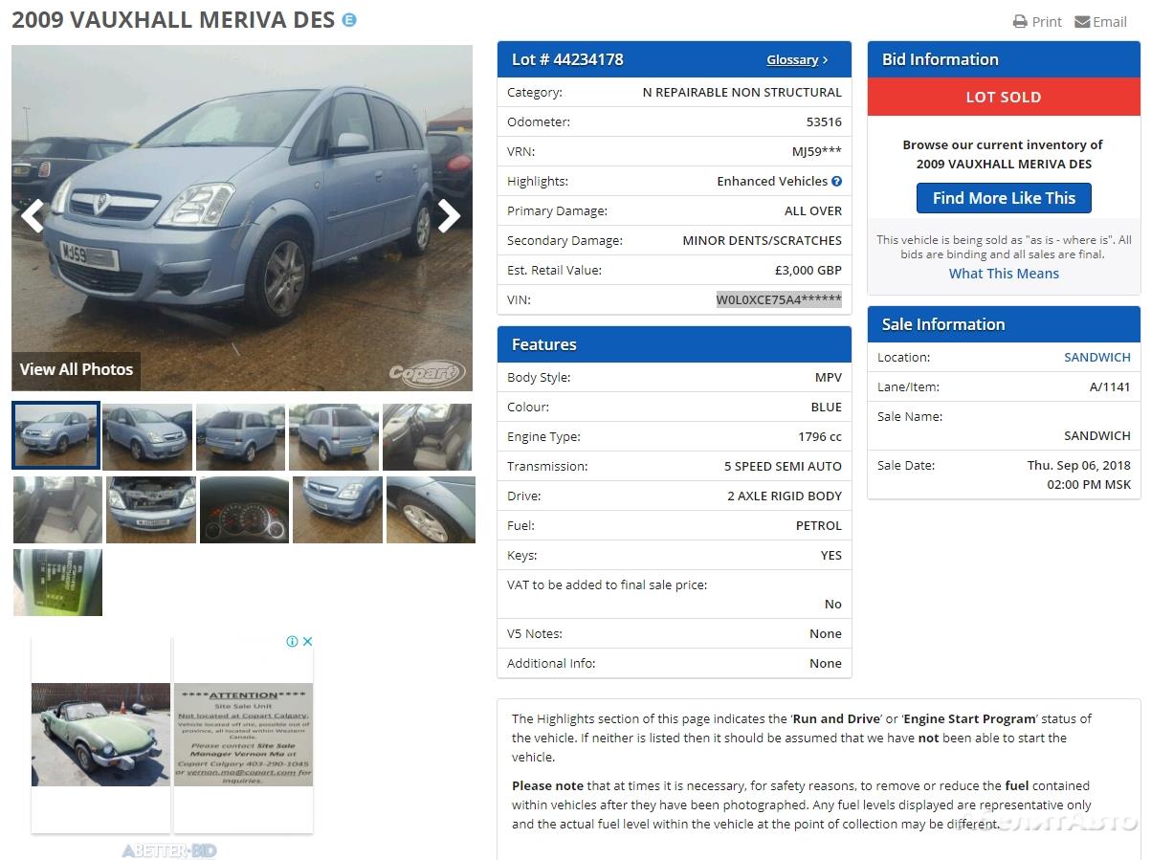Click the Print icon

pyautogui.click(x=1020, y=22)
